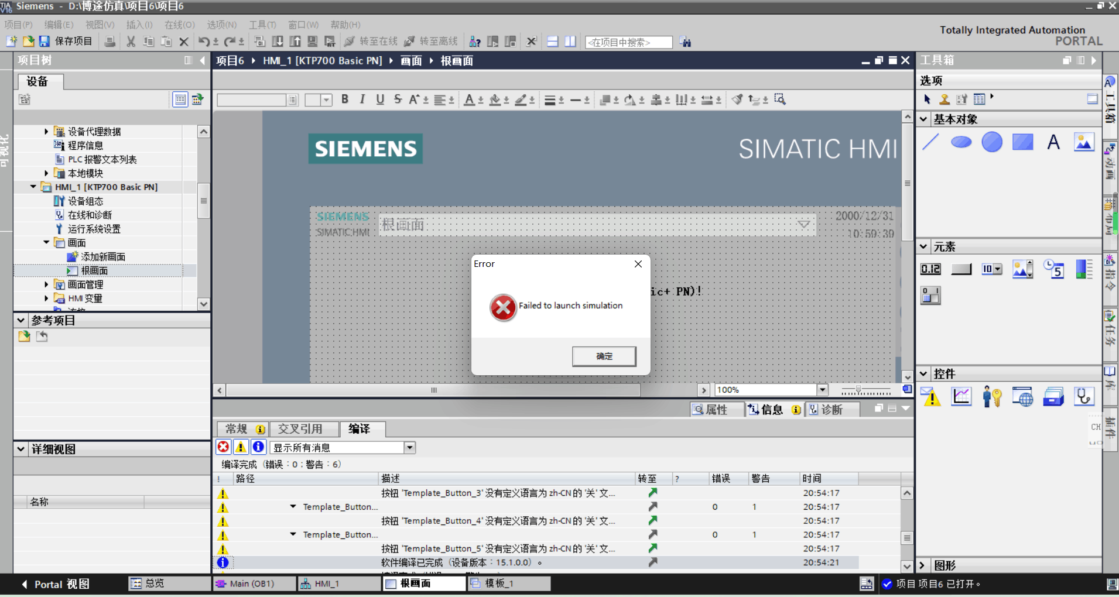Click the open project folder icon
The image size is (1119, 597).
pos(28,42)
